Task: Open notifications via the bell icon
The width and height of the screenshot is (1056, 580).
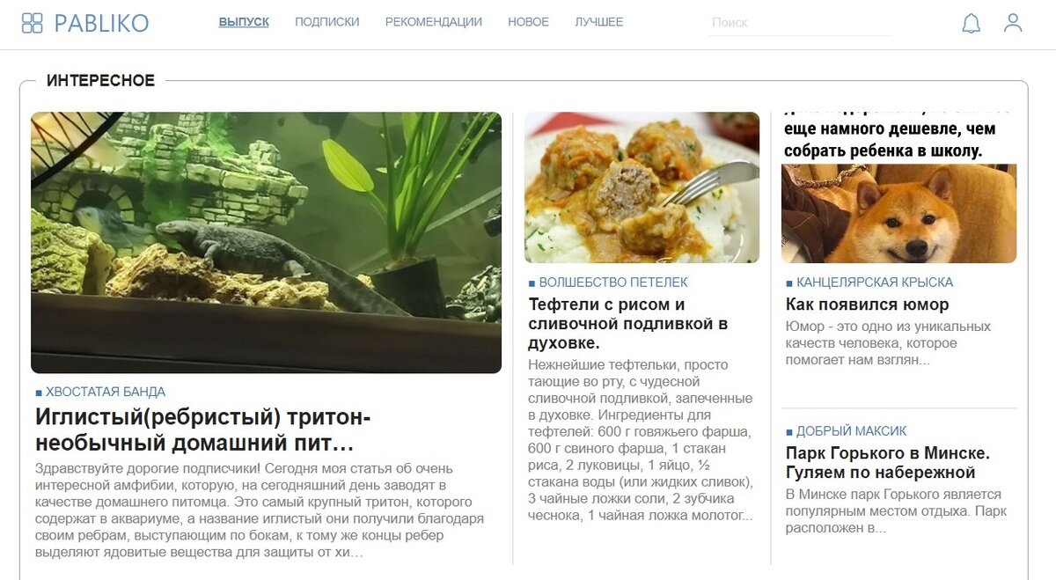Action: click(x=971, y=23)
